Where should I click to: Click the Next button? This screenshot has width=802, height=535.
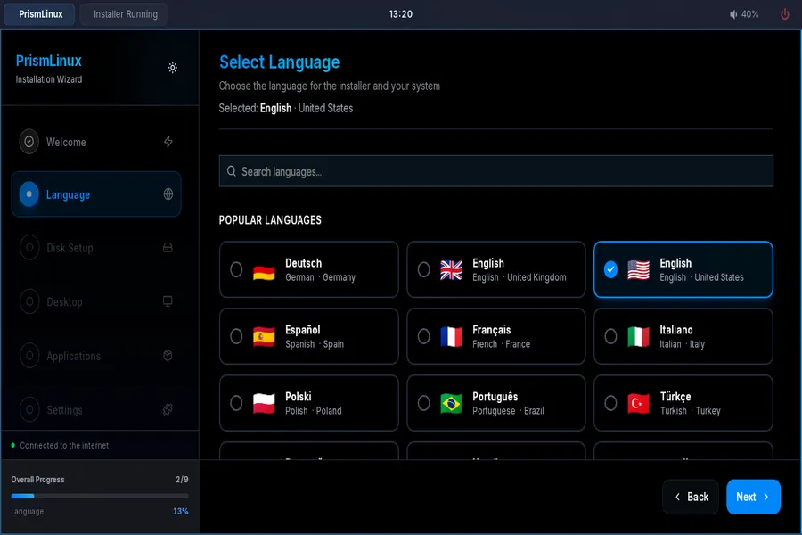753,497
